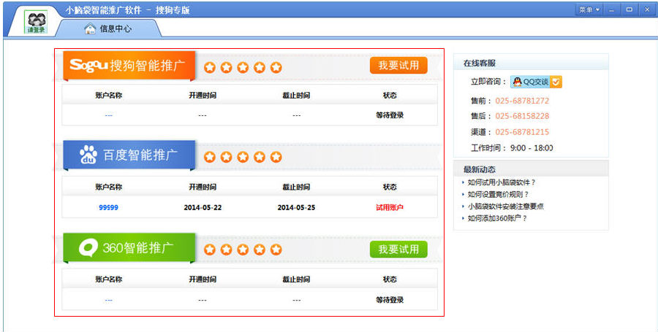
Task: Click the 360 logo icon
Action: [x=88, y=247]
